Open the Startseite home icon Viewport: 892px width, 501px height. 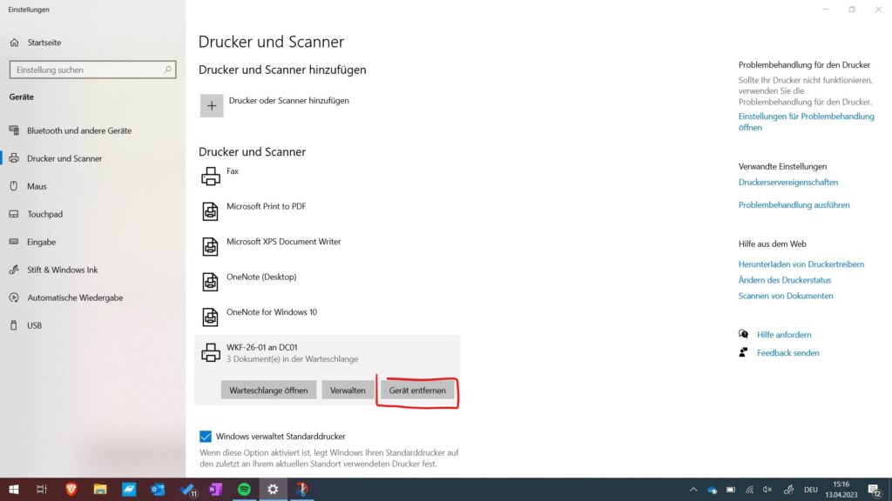pos(14,43)
